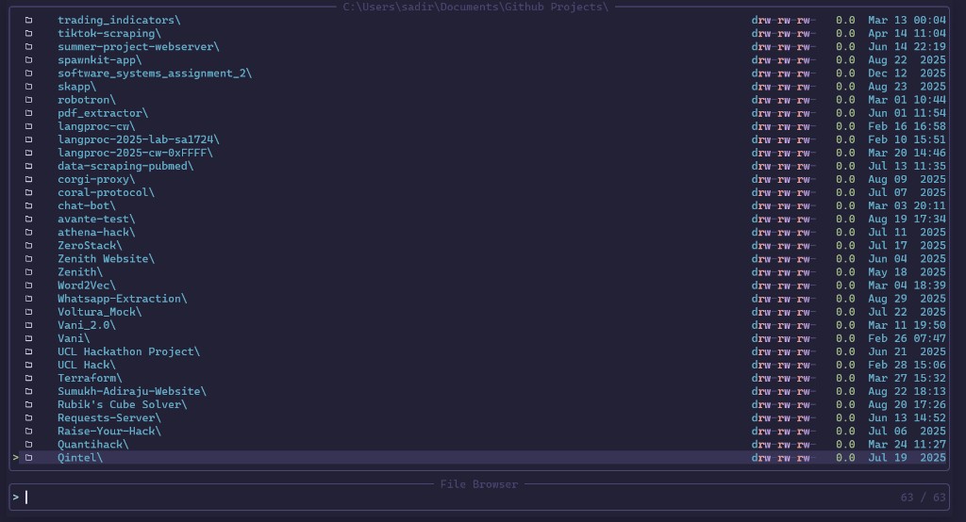Click date Mar 27 15:32 of Terraform
Screen dimensions: 966x522
907,378
